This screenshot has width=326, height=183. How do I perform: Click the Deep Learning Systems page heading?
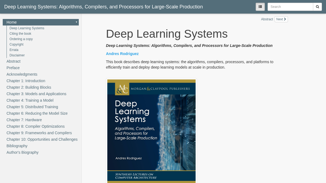coord(167,34)
